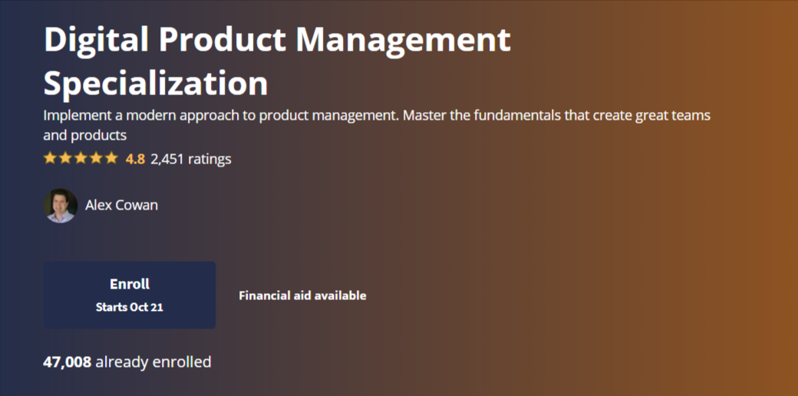Click the Starts Oct 21 label
This screenshot has height=396, width=798.
point(130,307)
